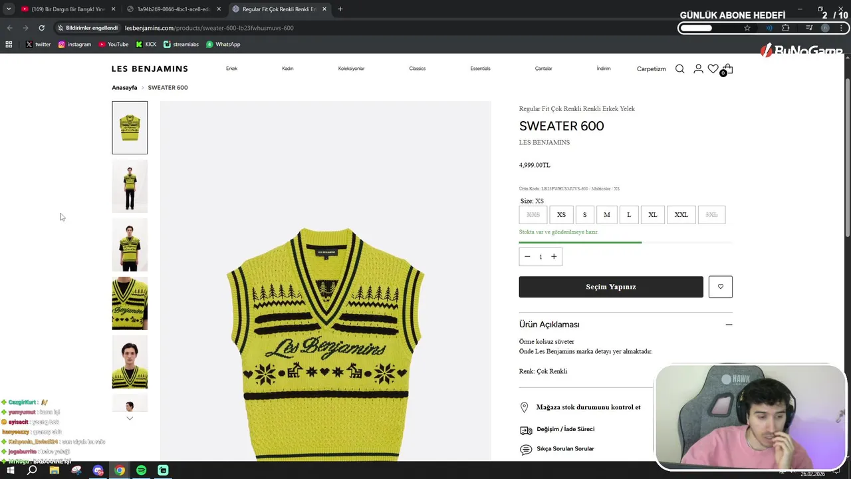Select size XS
The image size is (851, 479).
click(x=561, y=215)
